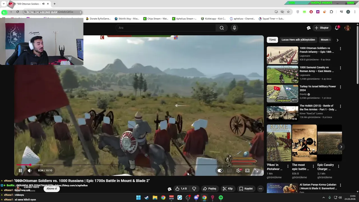Click the Klip clip button
This screenshot has height=202, width=359.
(x=228, y=189)
